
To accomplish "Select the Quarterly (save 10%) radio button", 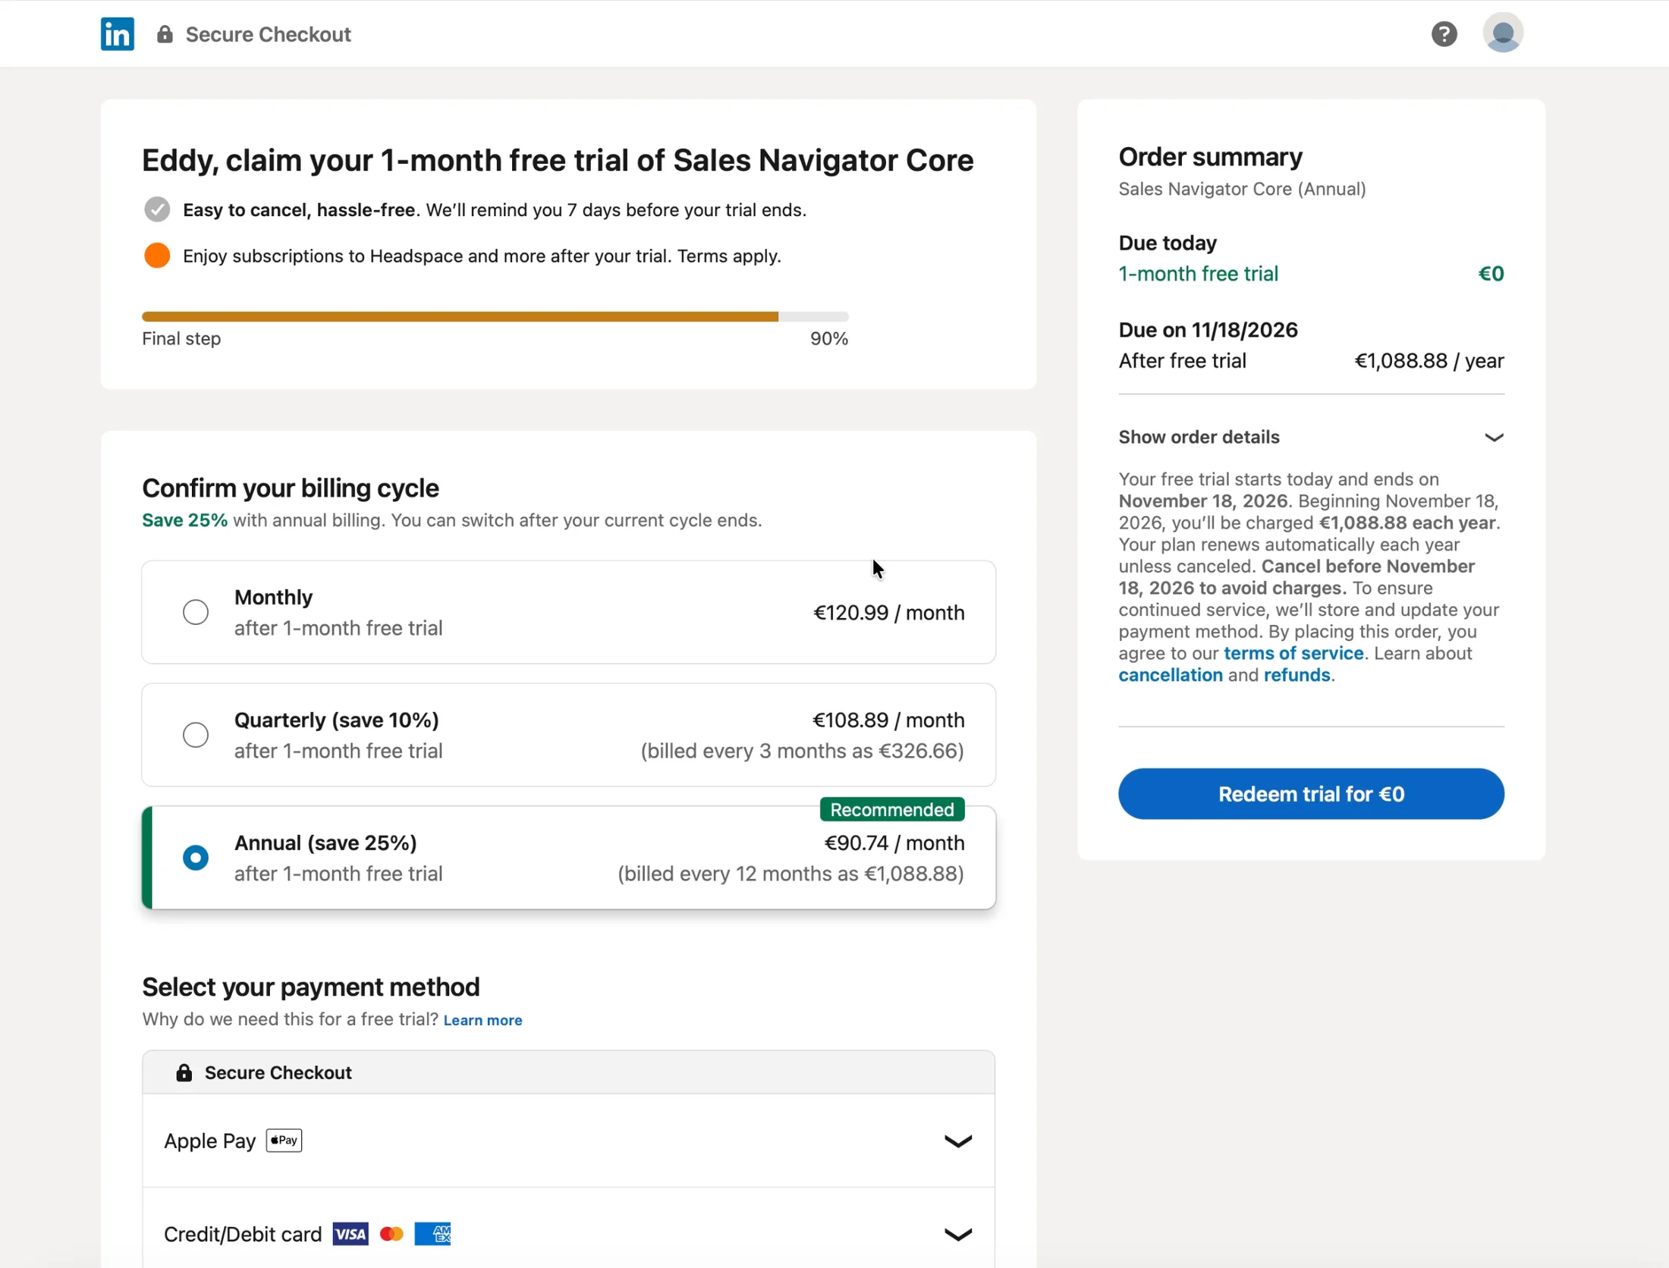I will point(196,735).
